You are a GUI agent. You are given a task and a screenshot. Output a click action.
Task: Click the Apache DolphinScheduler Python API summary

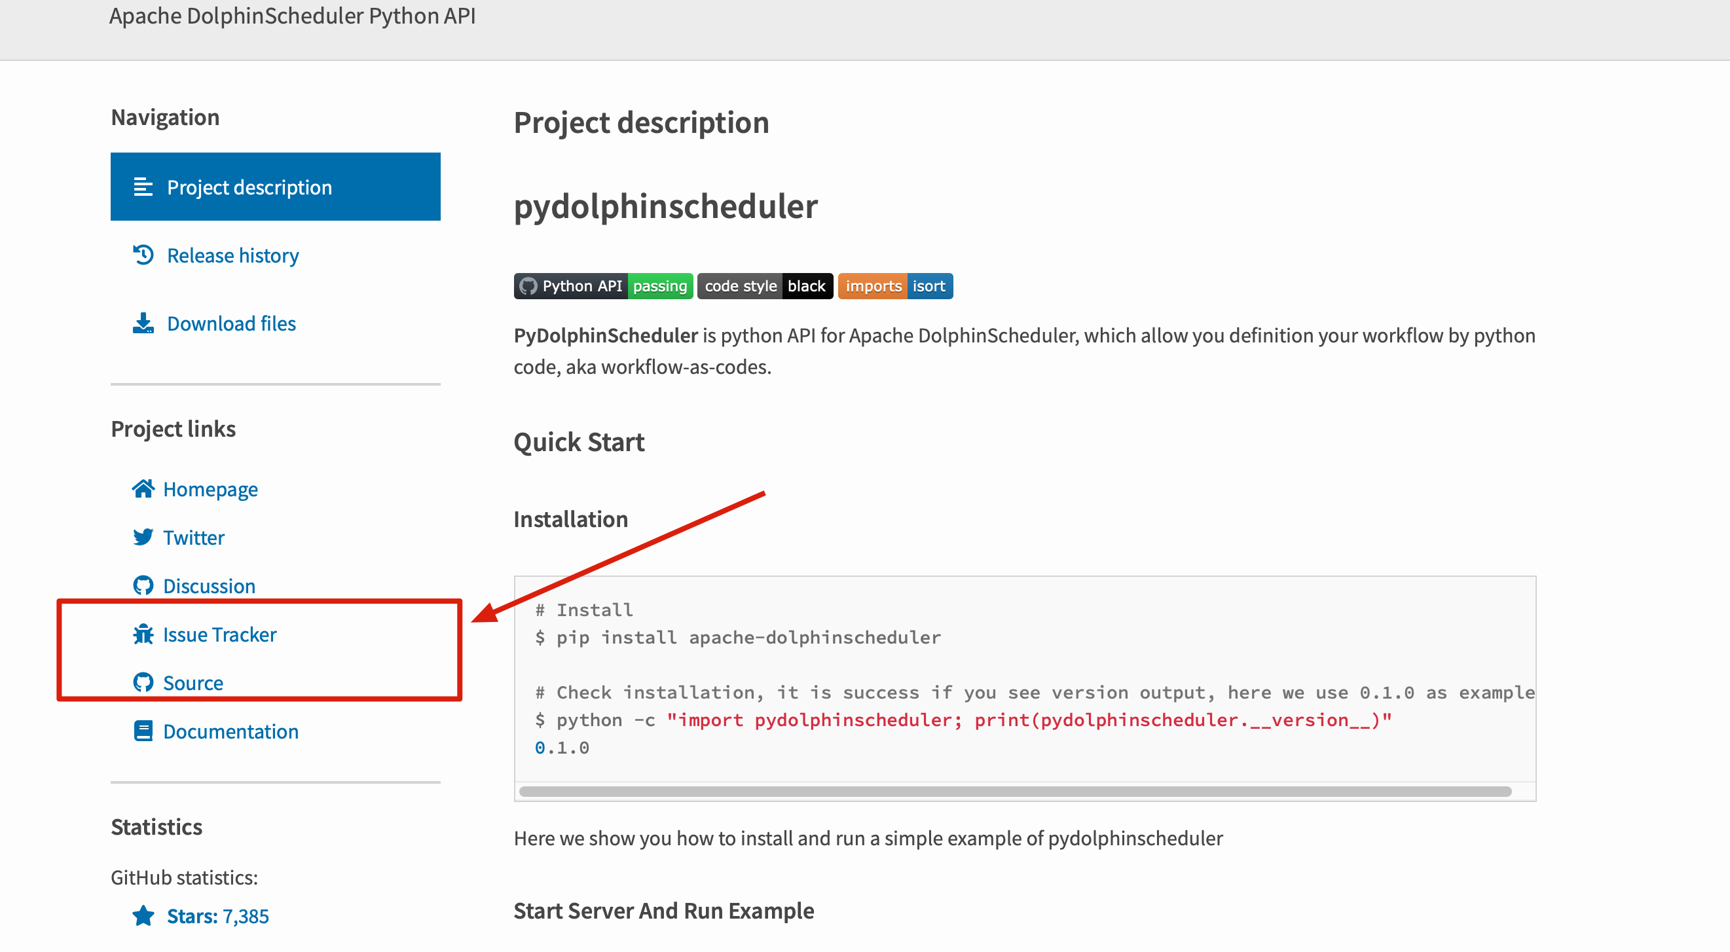coord(292,16)
